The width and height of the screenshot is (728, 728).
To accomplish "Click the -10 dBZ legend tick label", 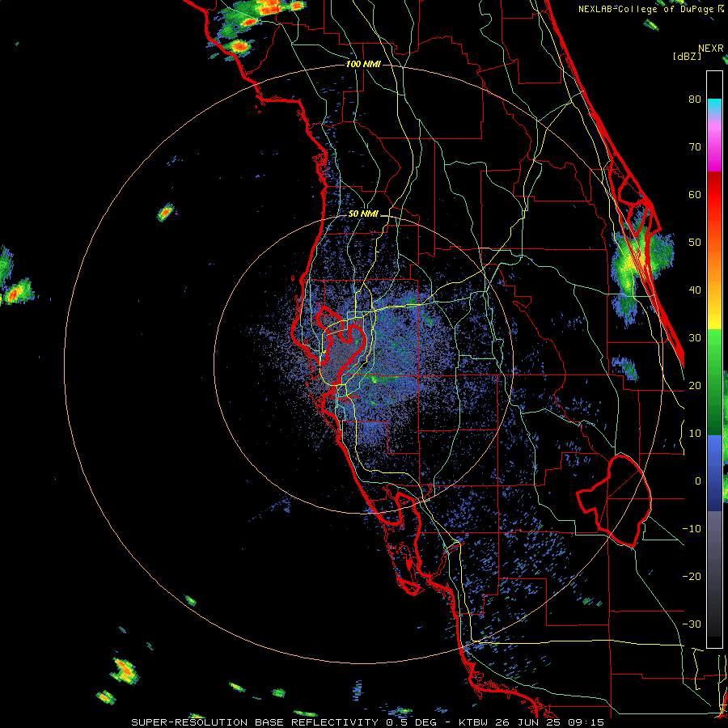I will [x=692, y=529].
